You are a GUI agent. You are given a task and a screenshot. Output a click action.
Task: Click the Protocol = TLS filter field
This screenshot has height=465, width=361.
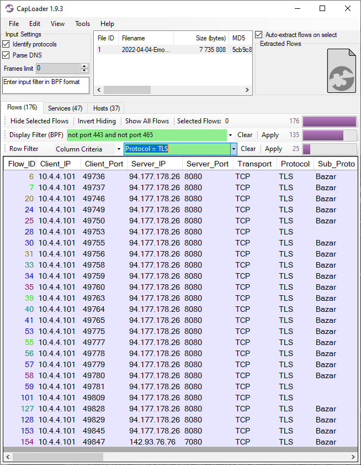(177, 149)
